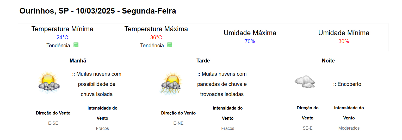The image size is (402, 140).
Task: Click the Tarde period heading
Action: (203, 61)
